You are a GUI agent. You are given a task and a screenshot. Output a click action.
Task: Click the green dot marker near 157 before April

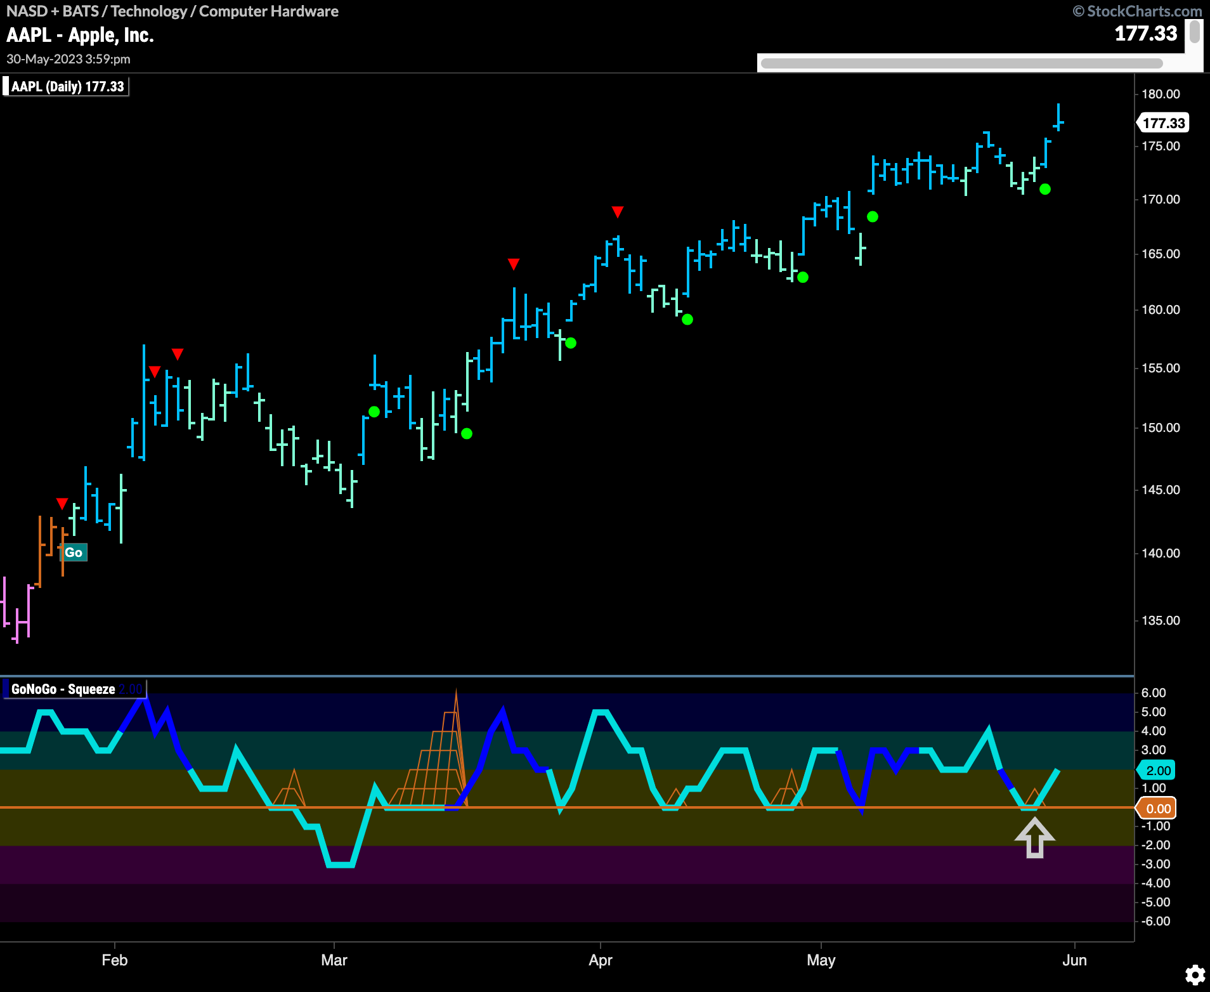click(571, 343)
